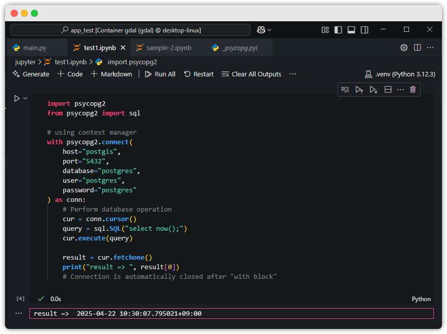Click the line 'from psycopg2 import sql'
Screen dimensions: 447x334
[94, 113]
